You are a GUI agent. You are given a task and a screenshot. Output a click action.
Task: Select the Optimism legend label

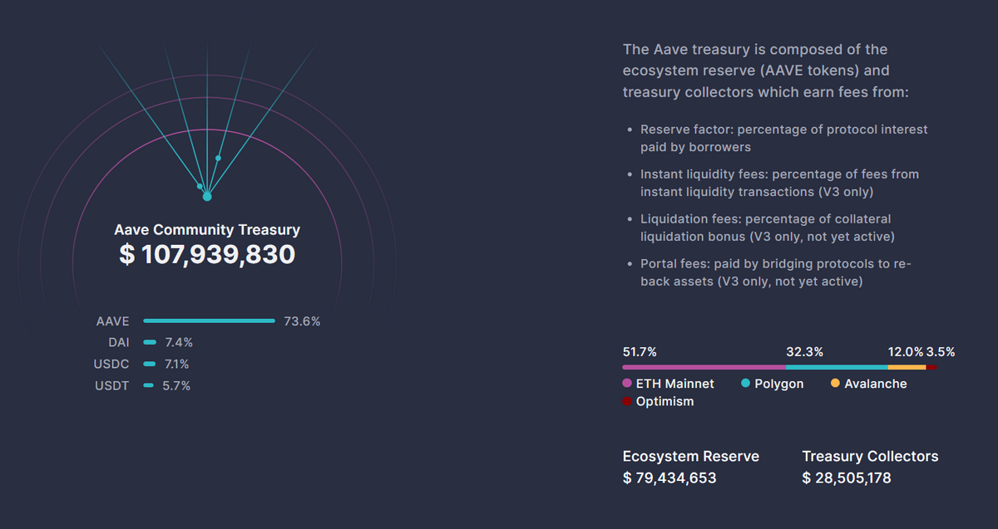(x=665, y=401)
